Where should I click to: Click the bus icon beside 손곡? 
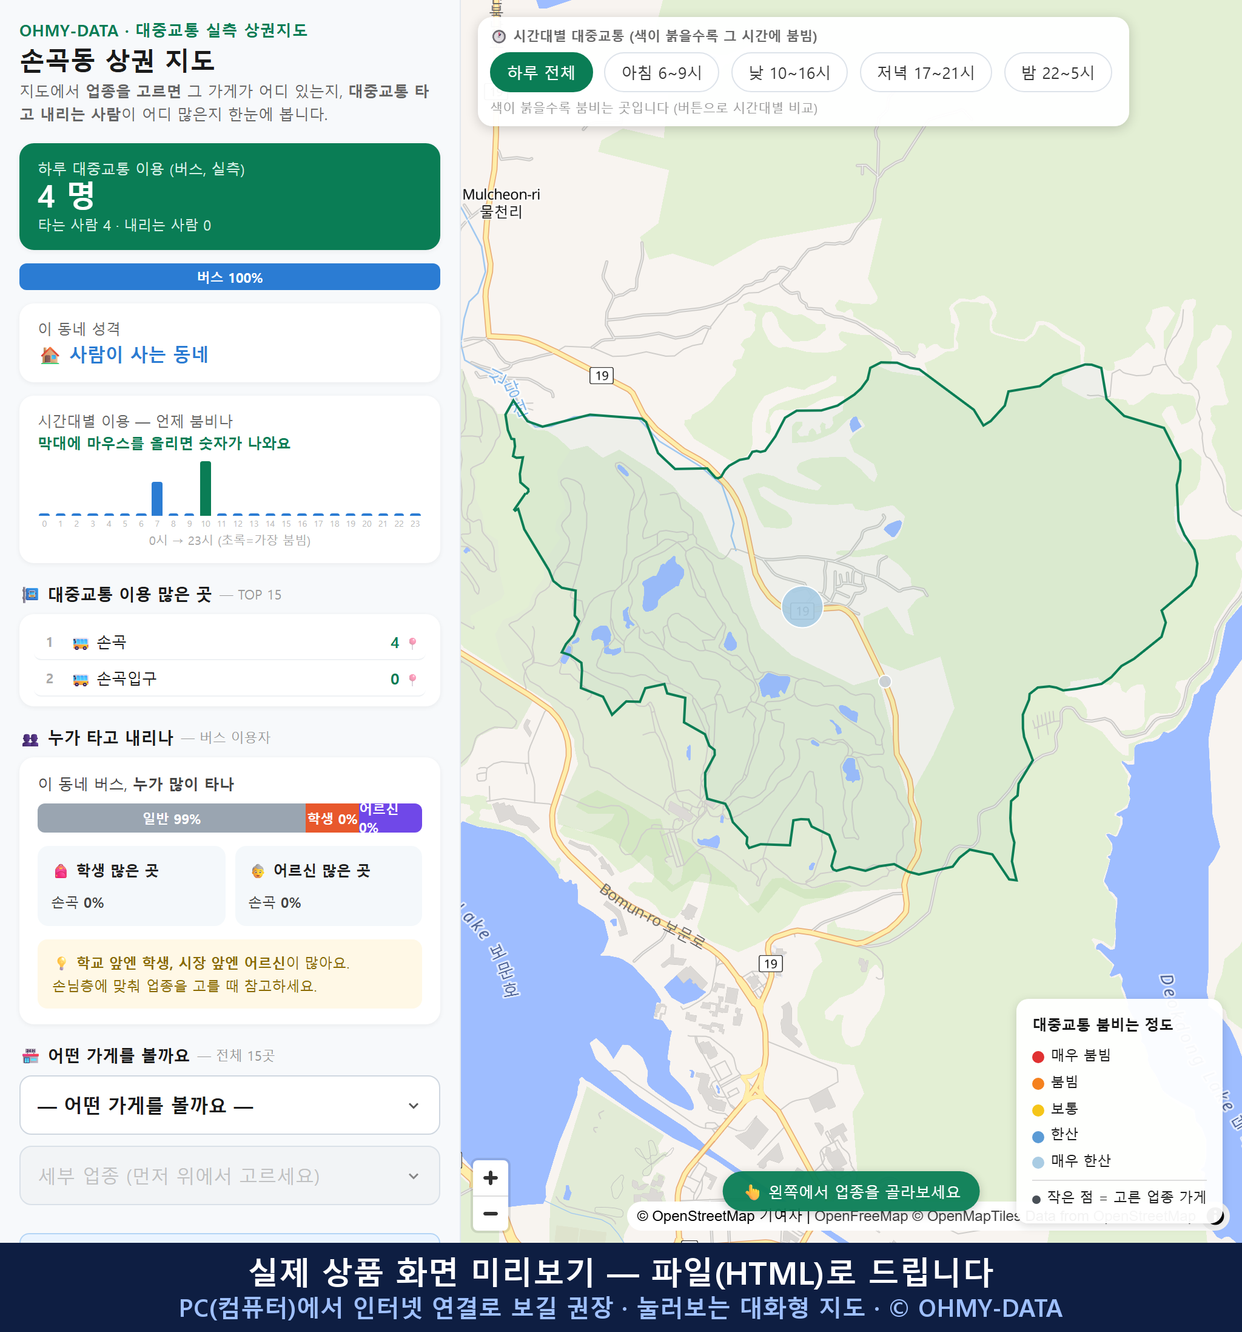click(80, 643)
